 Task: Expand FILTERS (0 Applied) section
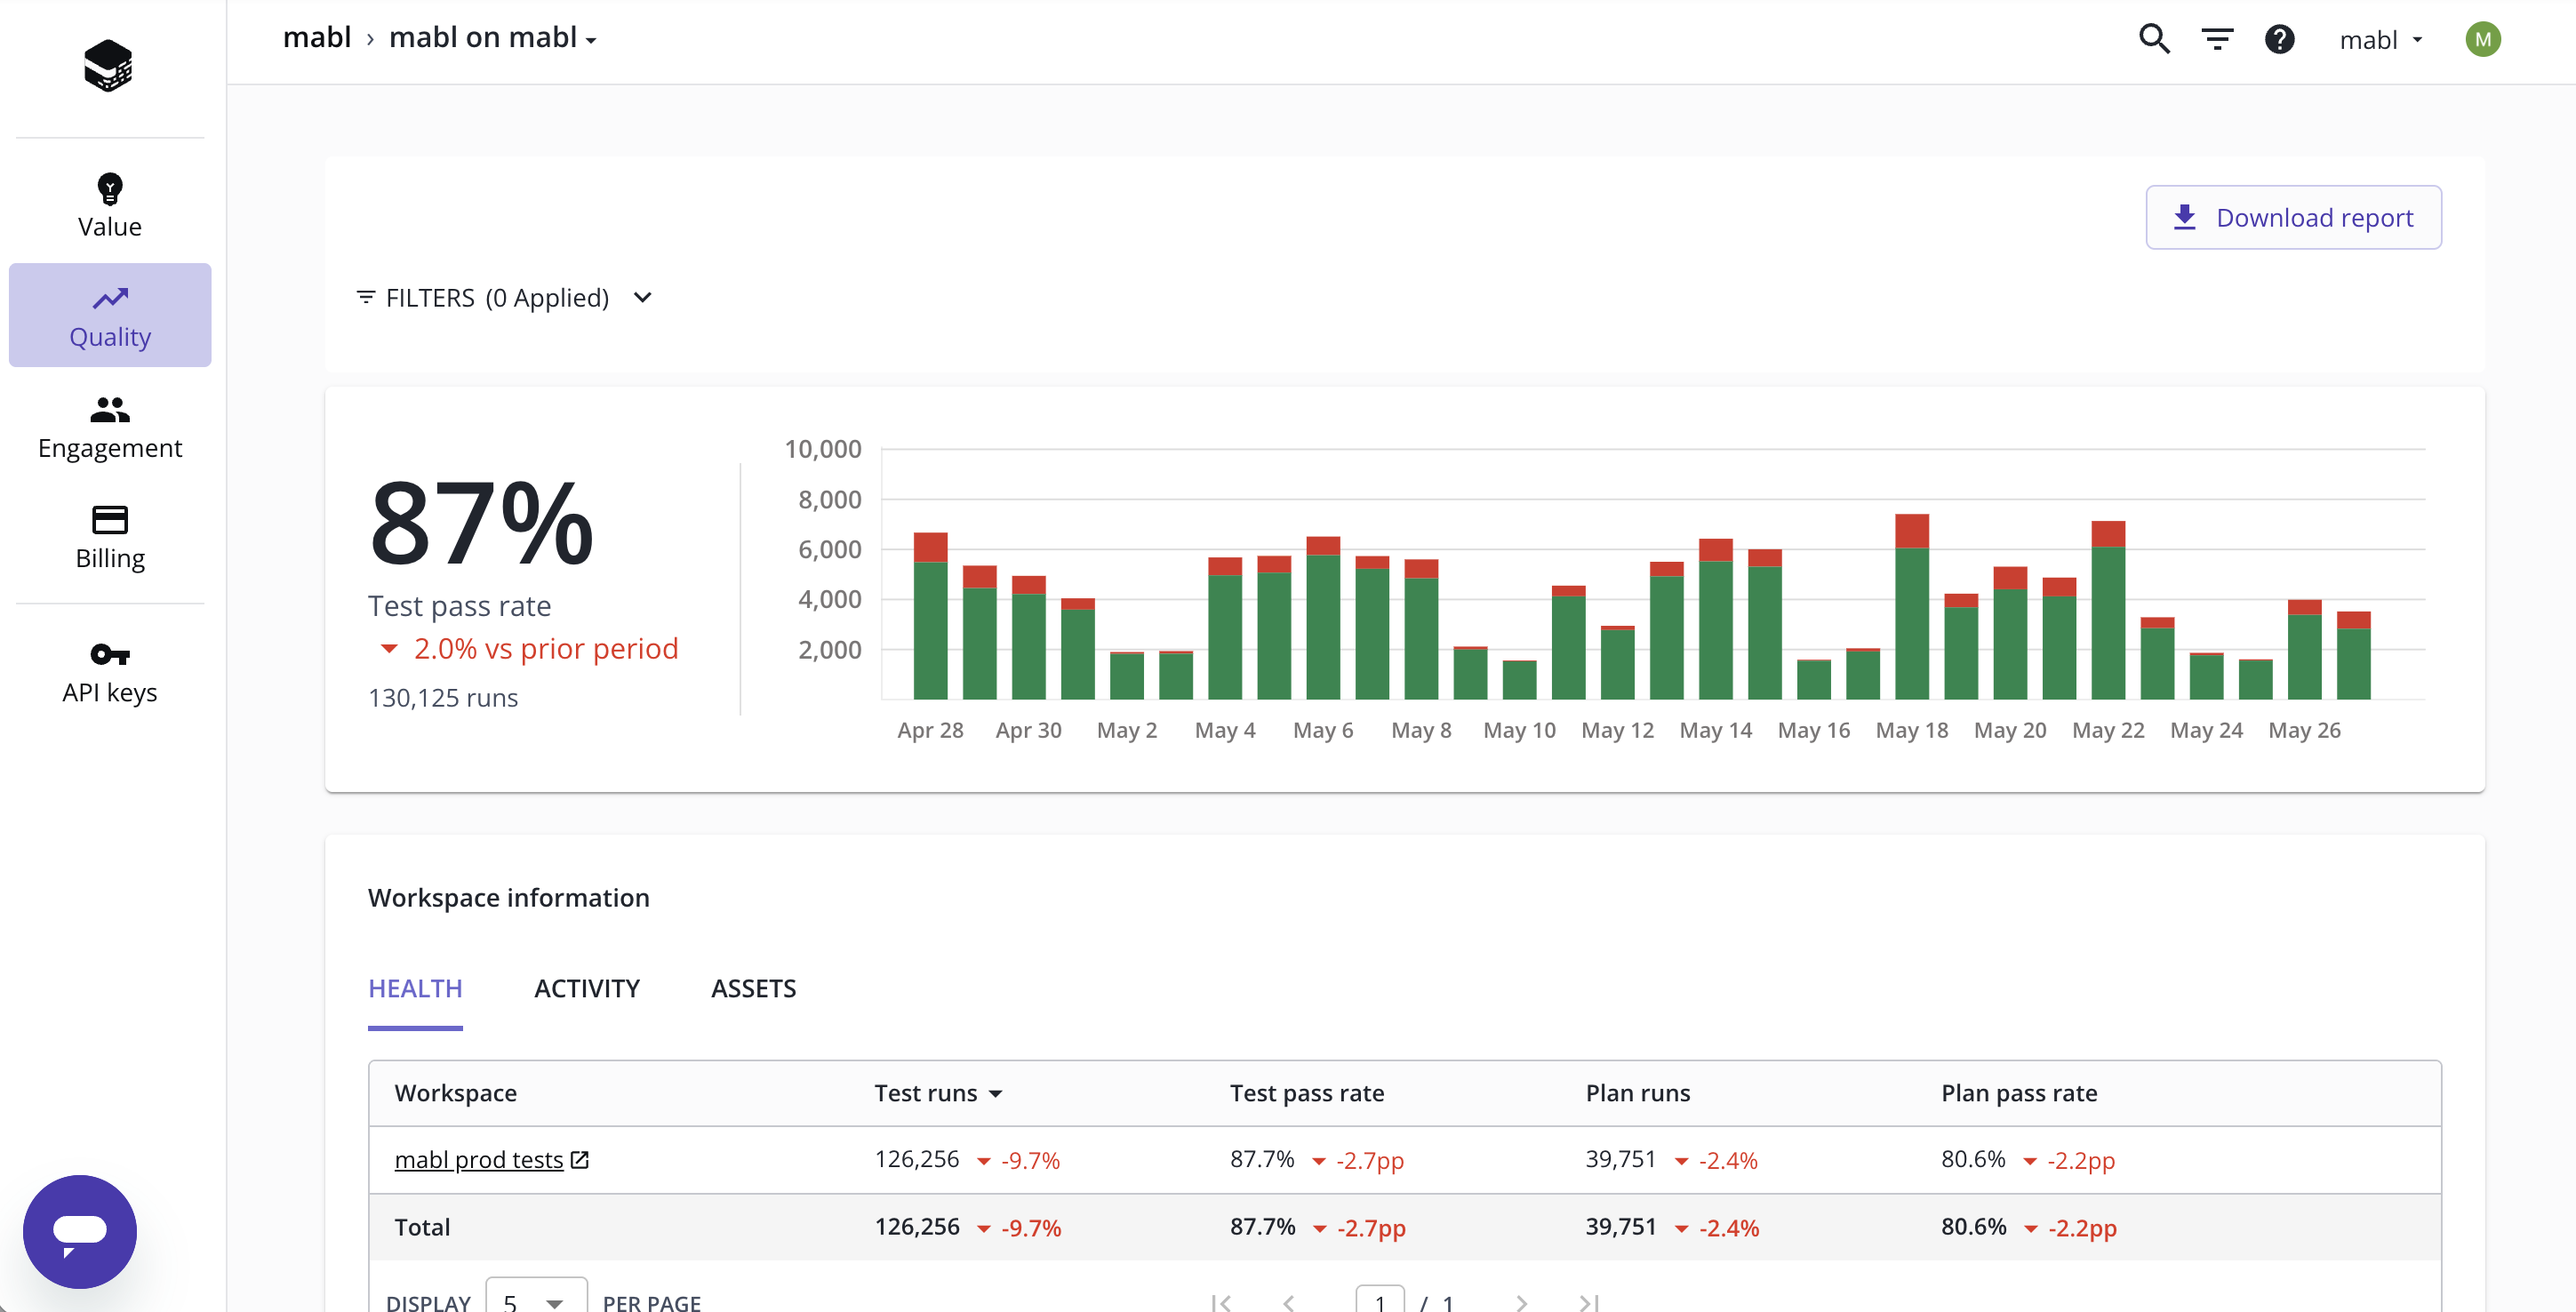pos(504,298)
